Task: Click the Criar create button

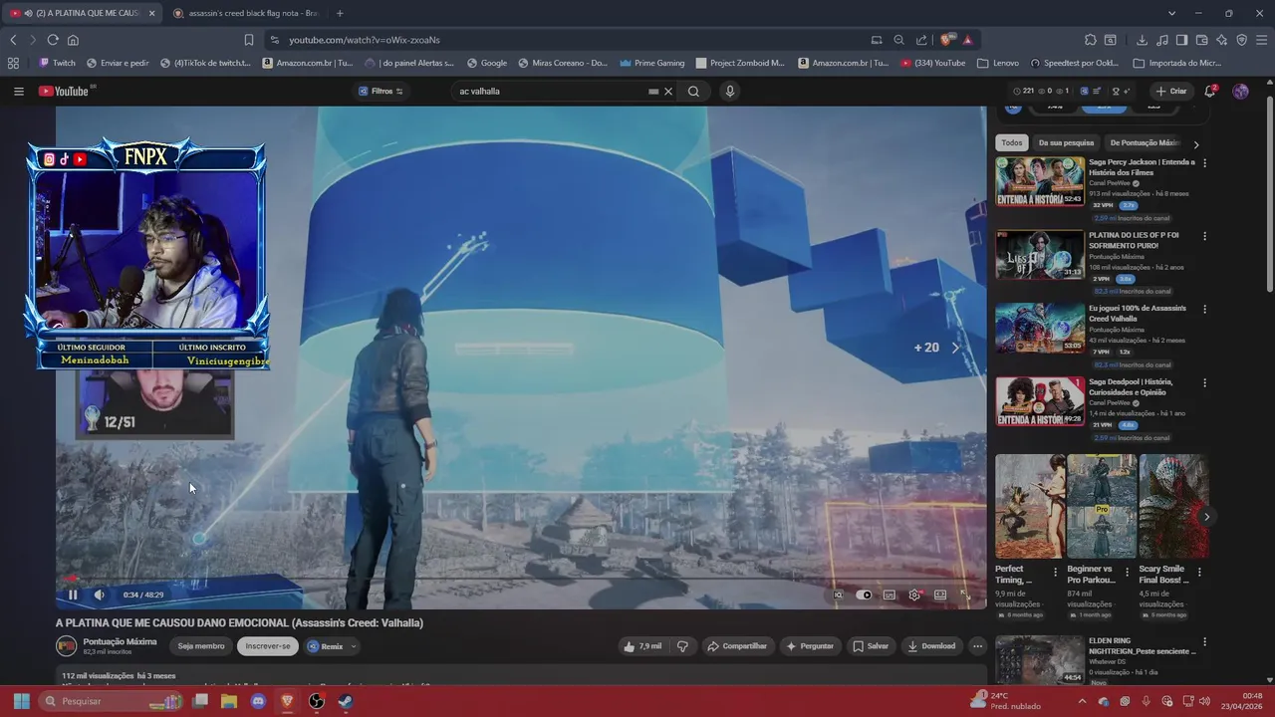Action: pyautogui.click(x=1170, y=91)
